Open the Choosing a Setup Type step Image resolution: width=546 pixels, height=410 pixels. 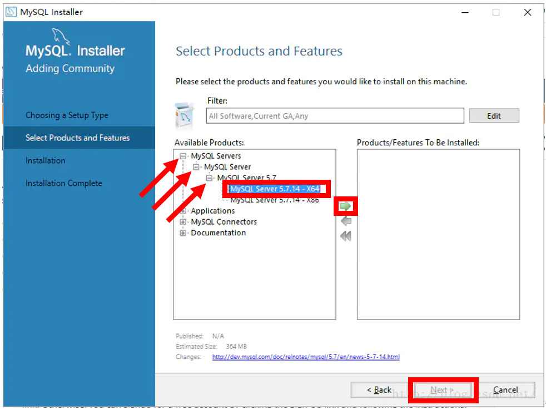67,115
